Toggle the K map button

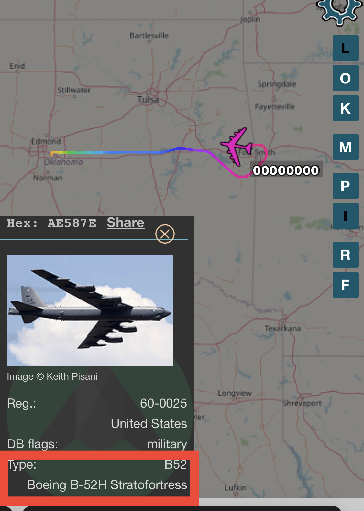(x=346, y=108)
